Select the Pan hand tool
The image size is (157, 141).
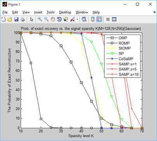(53, 19)
